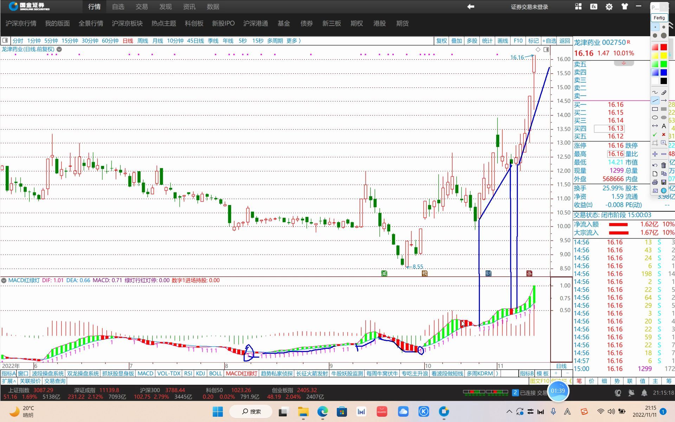Click the Fertig button

pyautogui.click(x=659, y=18)
